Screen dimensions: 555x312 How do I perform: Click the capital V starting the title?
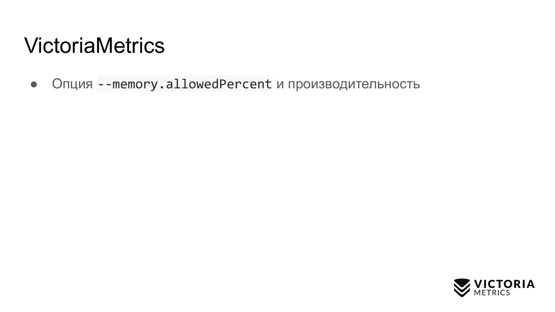tap(31, 45)
